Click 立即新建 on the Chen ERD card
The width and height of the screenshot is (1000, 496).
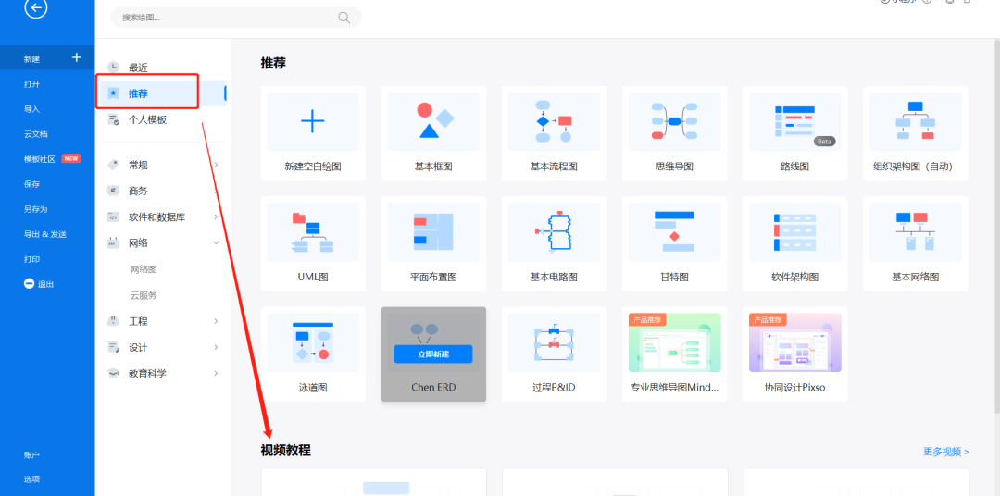(433, 353)
